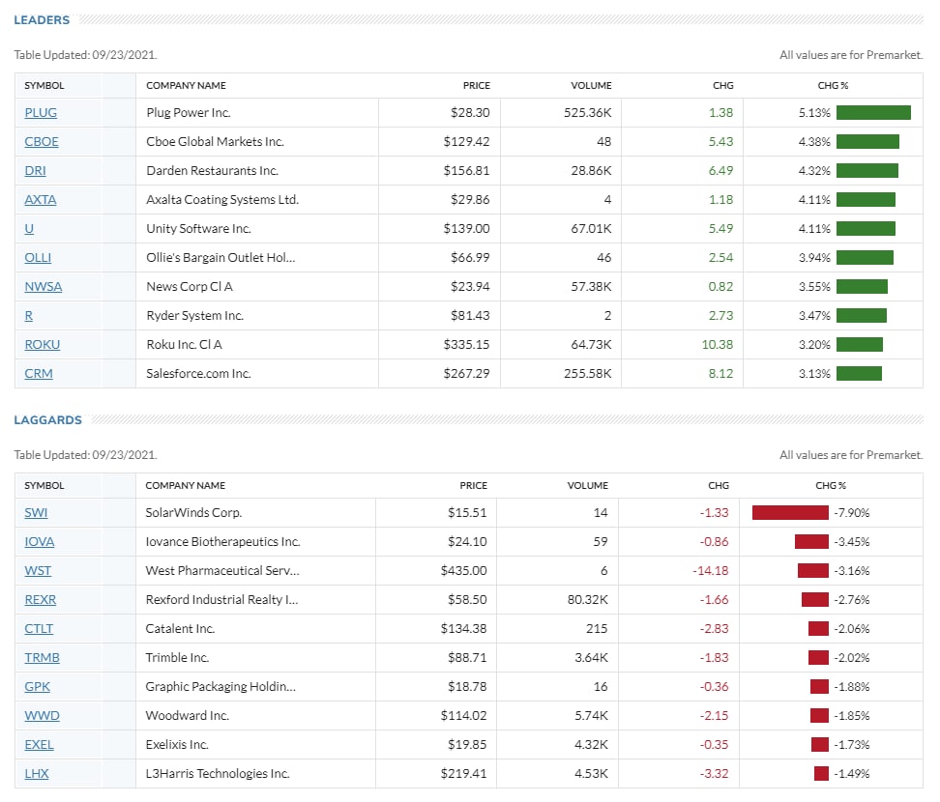Screen dimensions: 940x802
Task: Click the 10.38 change value for Roku
Action: click(718, 344)
